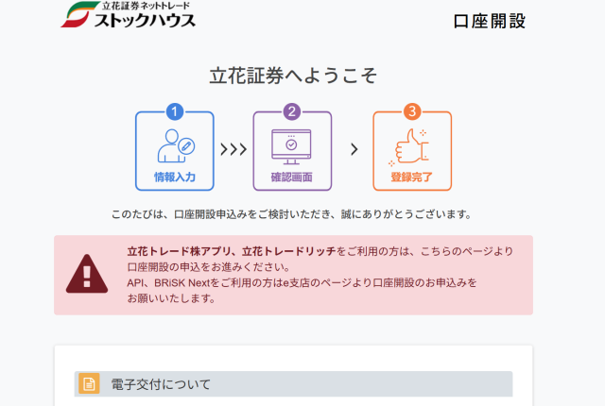Click the purple step number 2 badge
This screenshot has width=605, height=406.
(x=292, y=111)
